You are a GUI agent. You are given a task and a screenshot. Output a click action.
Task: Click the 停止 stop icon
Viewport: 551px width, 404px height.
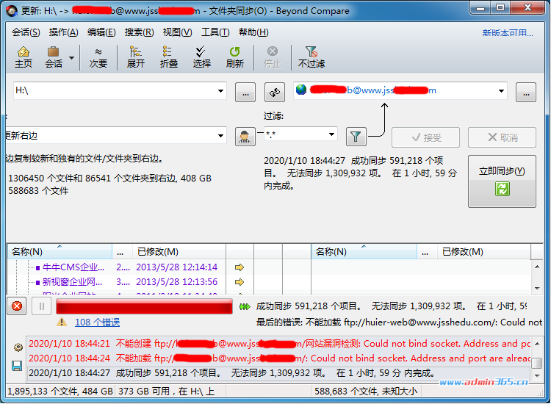pyautogui.click(x=273, y=57)
